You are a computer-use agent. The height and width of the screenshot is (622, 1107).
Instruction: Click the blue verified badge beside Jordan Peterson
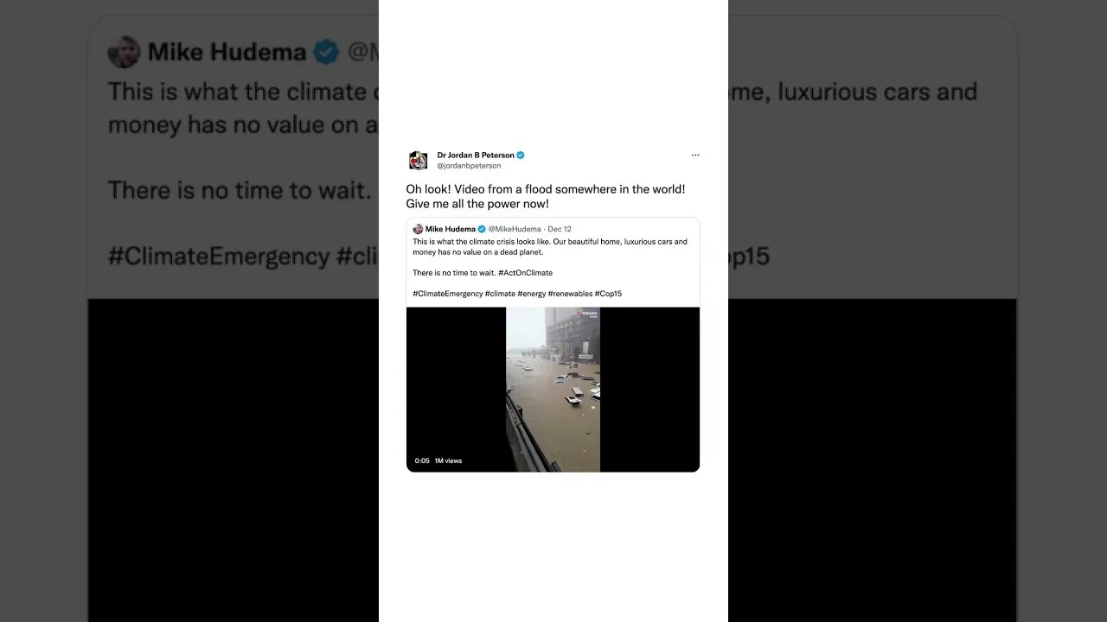[521, 155]
